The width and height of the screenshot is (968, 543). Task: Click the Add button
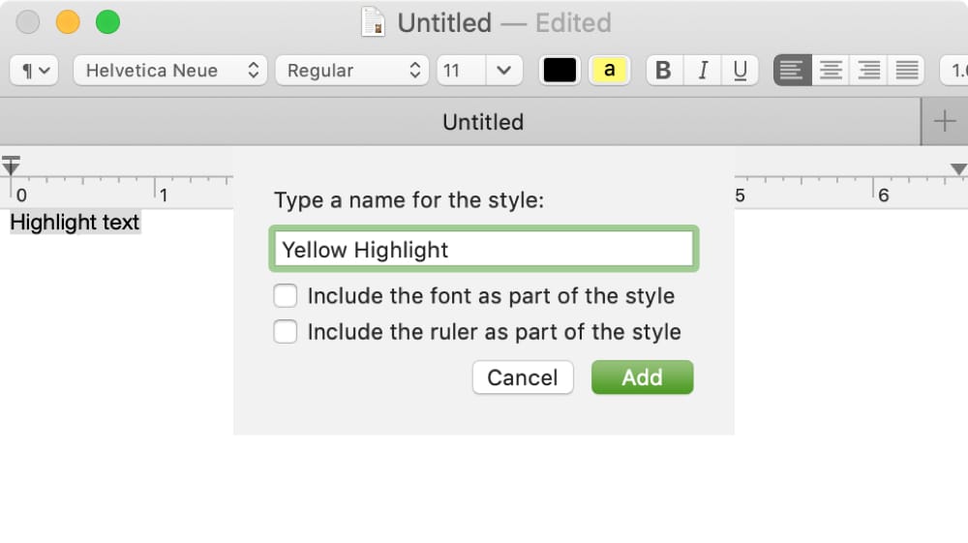(x=642, y=377)
